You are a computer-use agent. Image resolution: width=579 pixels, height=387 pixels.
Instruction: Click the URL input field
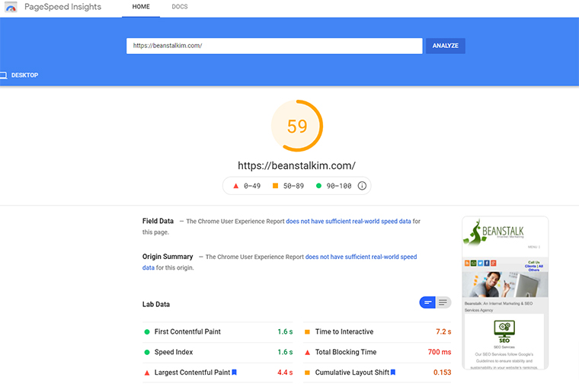click(x=274, y=46)
